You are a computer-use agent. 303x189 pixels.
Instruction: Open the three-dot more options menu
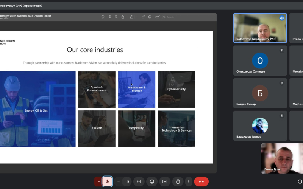coord(189,181)
